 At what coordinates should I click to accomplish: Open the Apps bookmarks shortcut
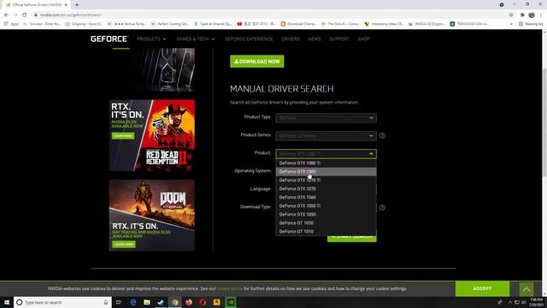[x=11, y=24]
